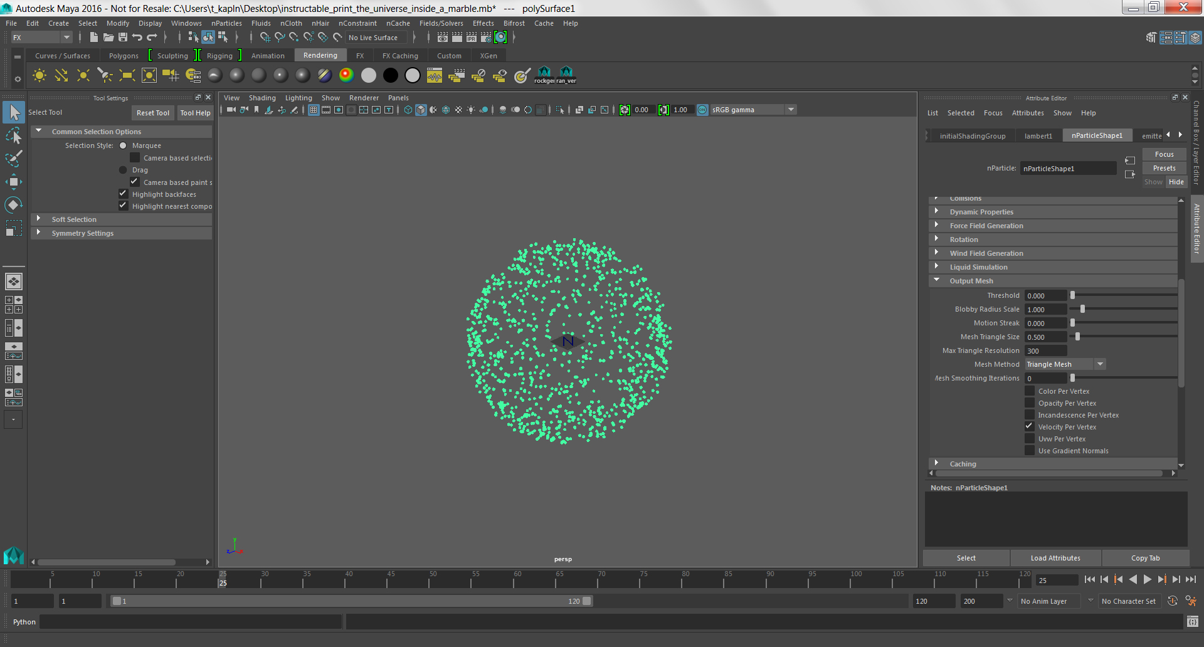The height and width of the screenshot is (647, 1204).
Task: Create an ambient light from shelf
Action: [40, 75]
